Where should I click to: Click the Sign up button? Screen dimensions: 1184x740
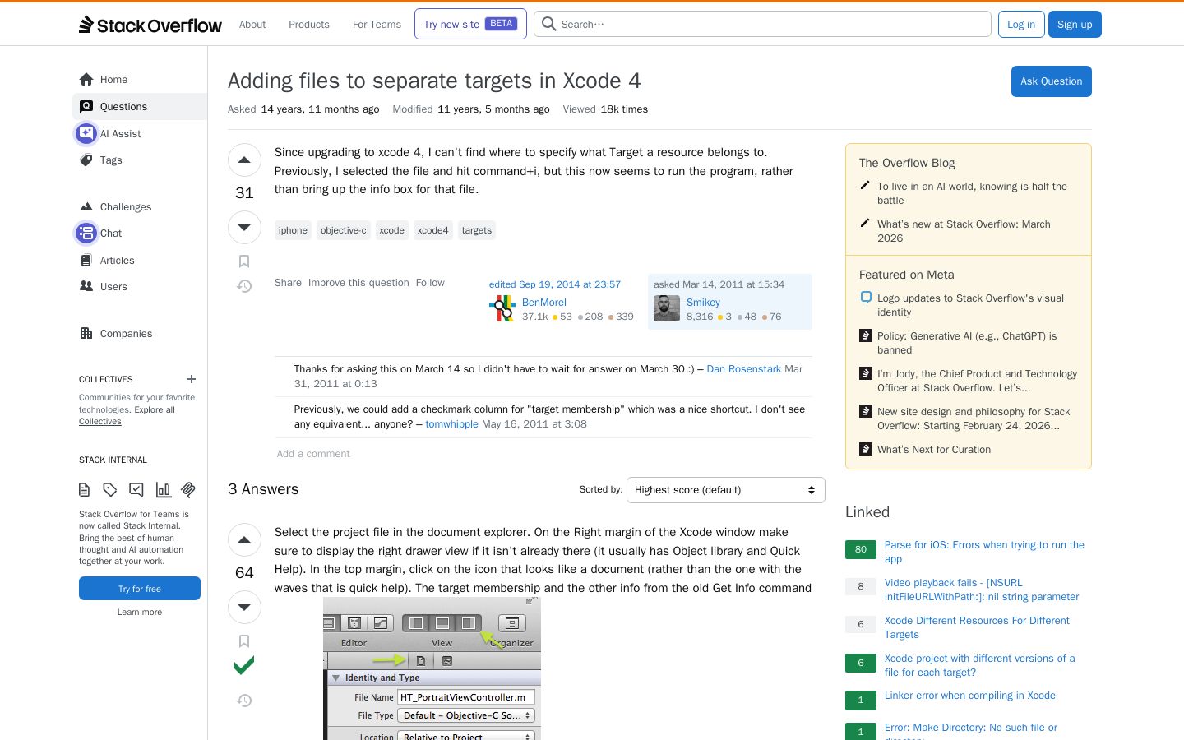click(1075, 24)
